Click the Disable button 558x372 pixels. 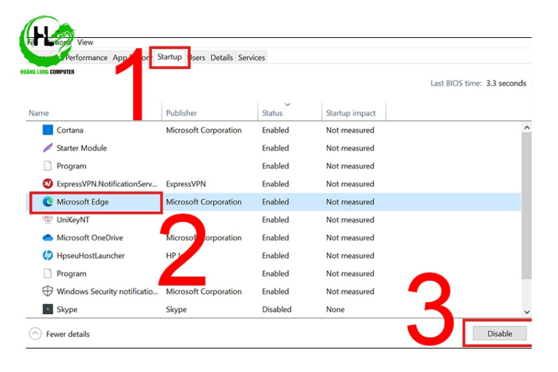click(500, 333)
